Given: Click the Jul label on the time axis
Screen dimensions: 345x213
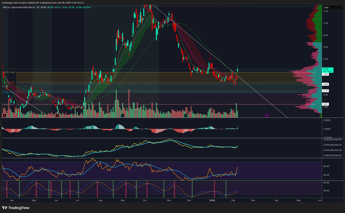Looking at the screenshot, I should [78, 200].
